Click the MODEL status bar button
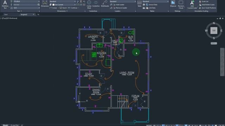The image size is (225, 126). pos(149,125)
